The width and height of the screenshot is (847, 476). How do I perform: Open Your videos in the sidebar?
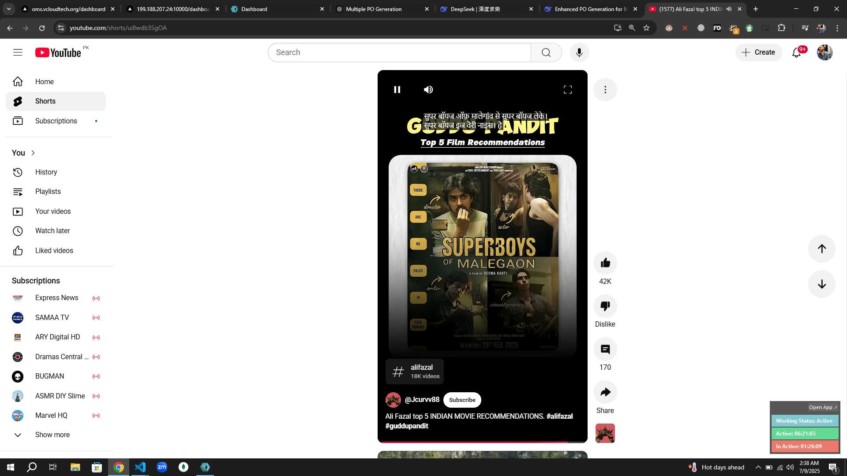pyautogui.click(x=56, y=212)
